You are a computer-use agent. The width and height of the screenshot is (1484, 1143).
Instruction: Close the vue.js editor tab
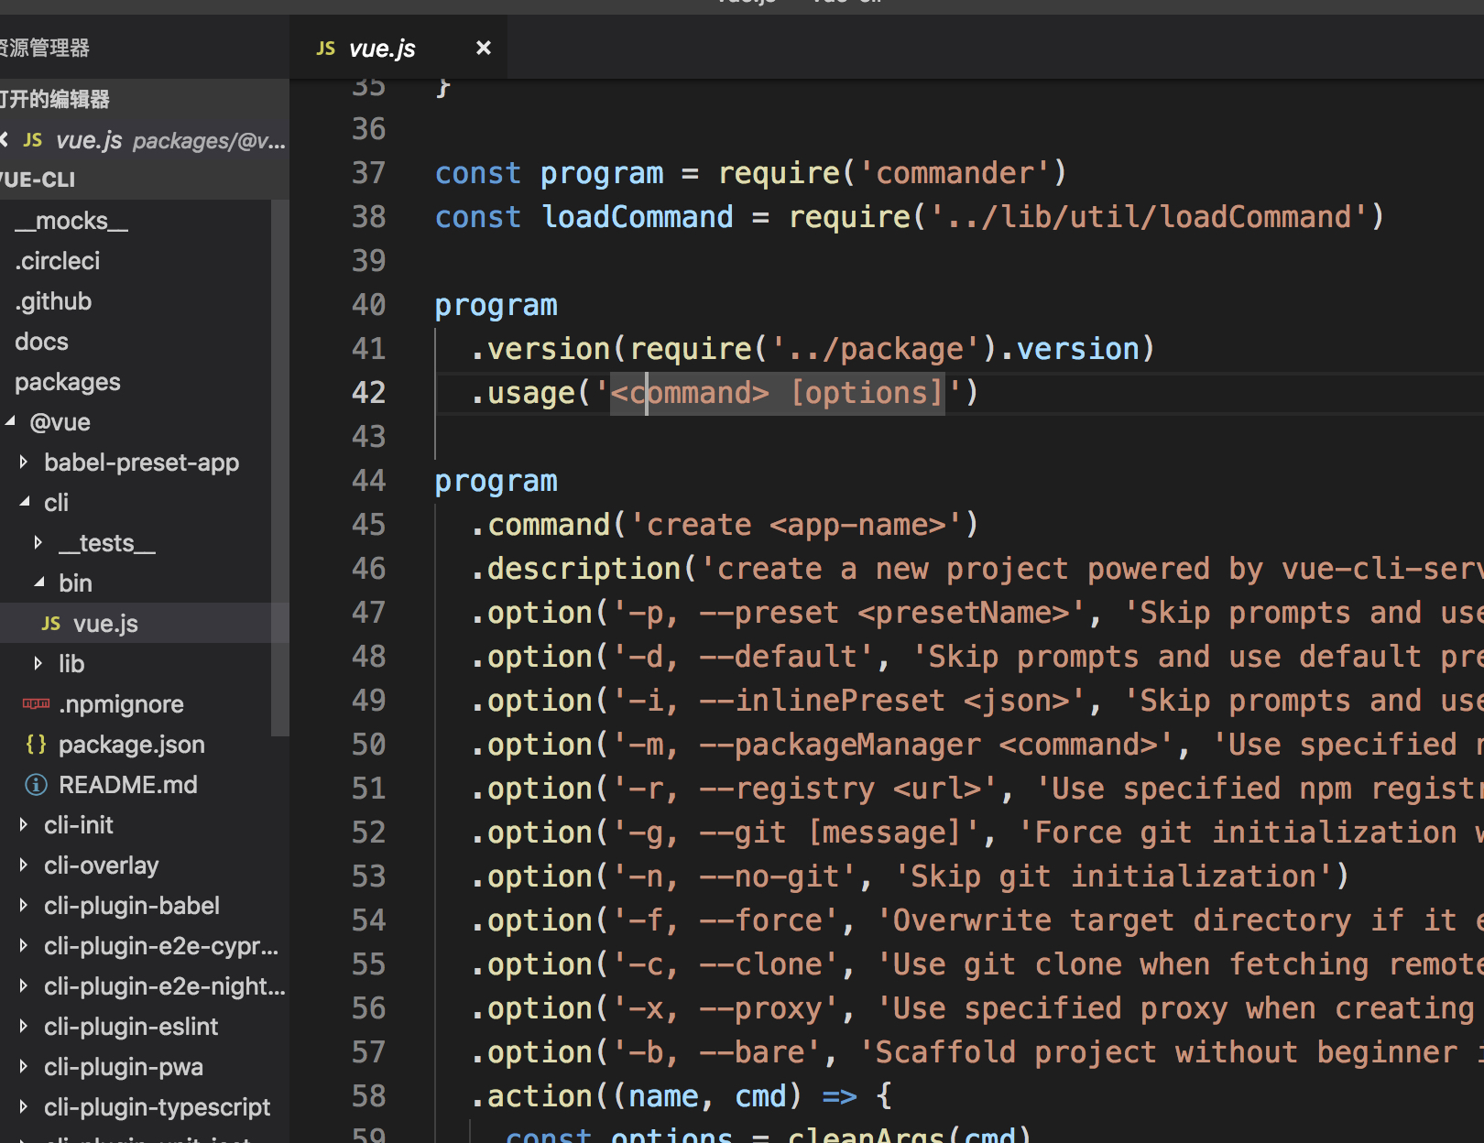point(484,48)
